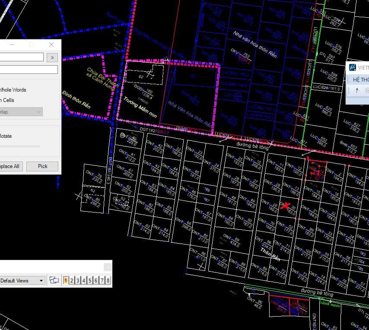Image resolution: width=369 pixels, height=330 pixels.
Task: Click the replace-with text input field
Action: click(x=29, y=70)
